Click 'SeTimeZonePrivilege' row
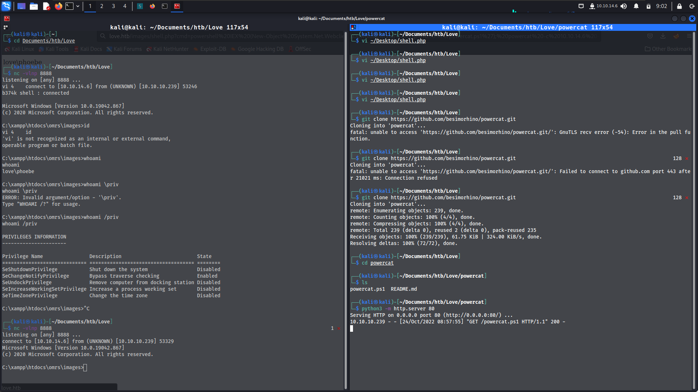The height and width of the screenshot is (392, 698). click(111, 295)
